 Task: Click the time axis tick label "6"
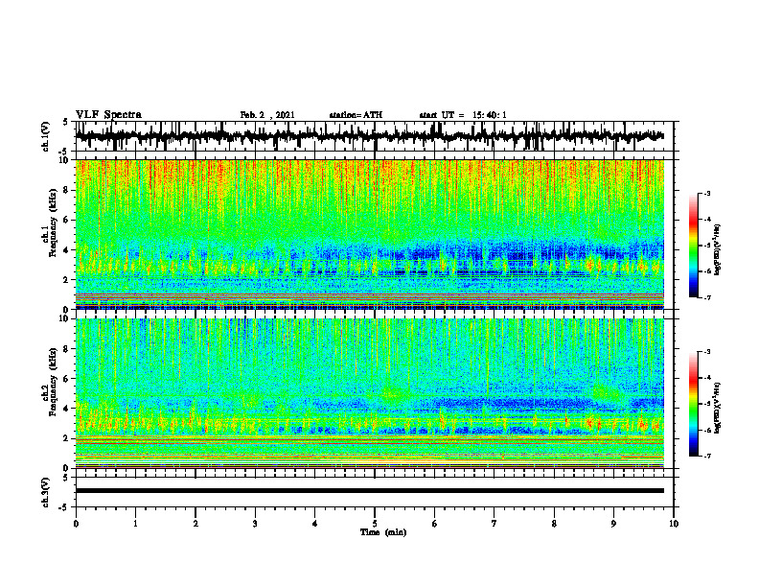pos(435,524)
